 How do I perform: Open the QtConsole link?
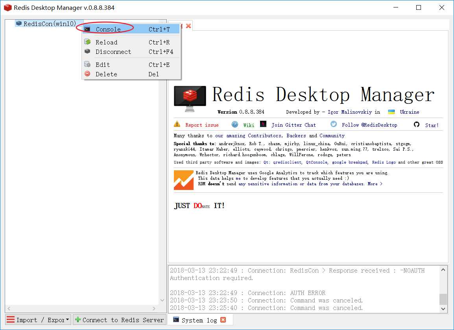click(317, 162)
